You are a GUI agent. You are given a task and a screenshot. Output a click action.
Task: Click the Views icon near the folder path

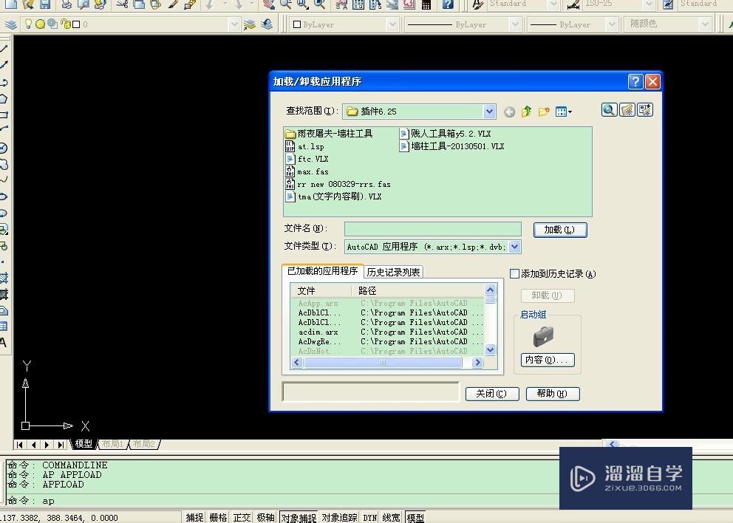(561, 111)
